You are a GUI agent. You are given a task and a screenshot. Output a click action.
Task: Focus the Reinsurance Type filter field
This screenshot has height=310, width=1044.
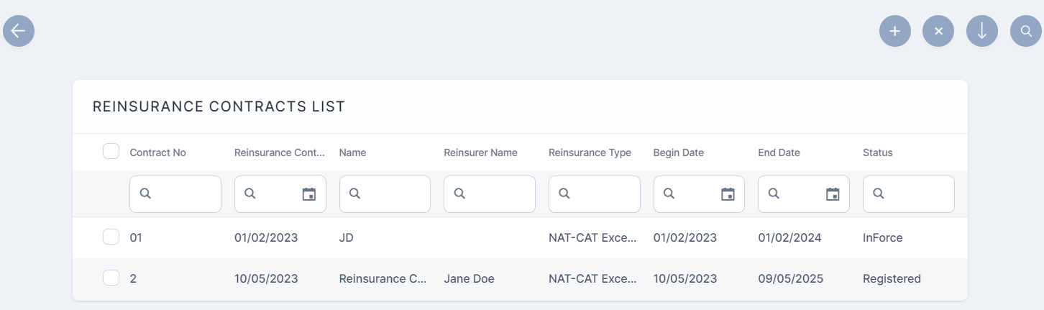coord(602,194)
